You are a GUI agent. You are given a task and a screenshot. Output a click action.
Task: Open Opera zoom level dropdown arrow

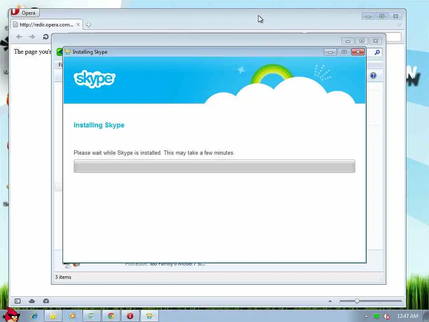330,301
